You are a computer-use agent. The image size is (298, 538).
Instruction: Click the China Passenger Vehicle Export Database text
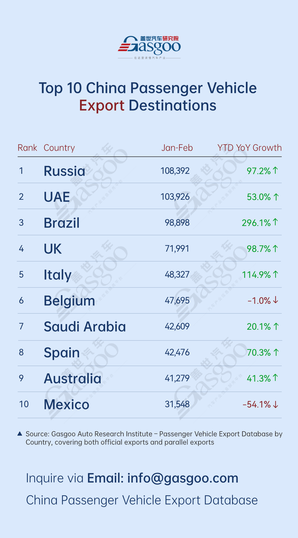[x=142, y=500]
